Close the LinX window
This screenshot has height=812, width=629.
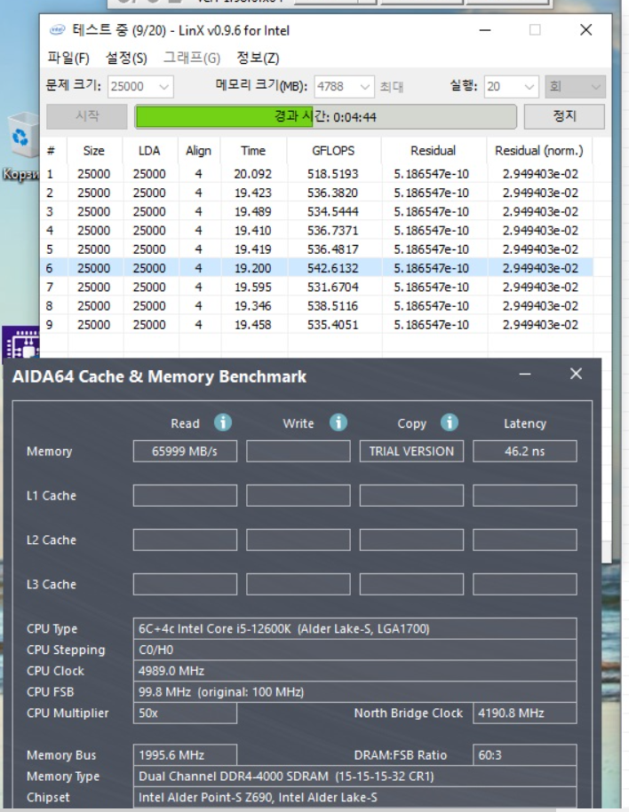[x=586, y=29]
